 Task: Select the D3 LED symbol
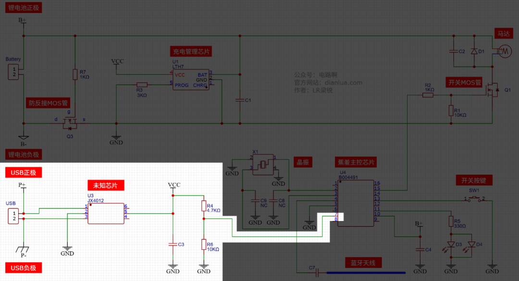(x=451, y=244)
